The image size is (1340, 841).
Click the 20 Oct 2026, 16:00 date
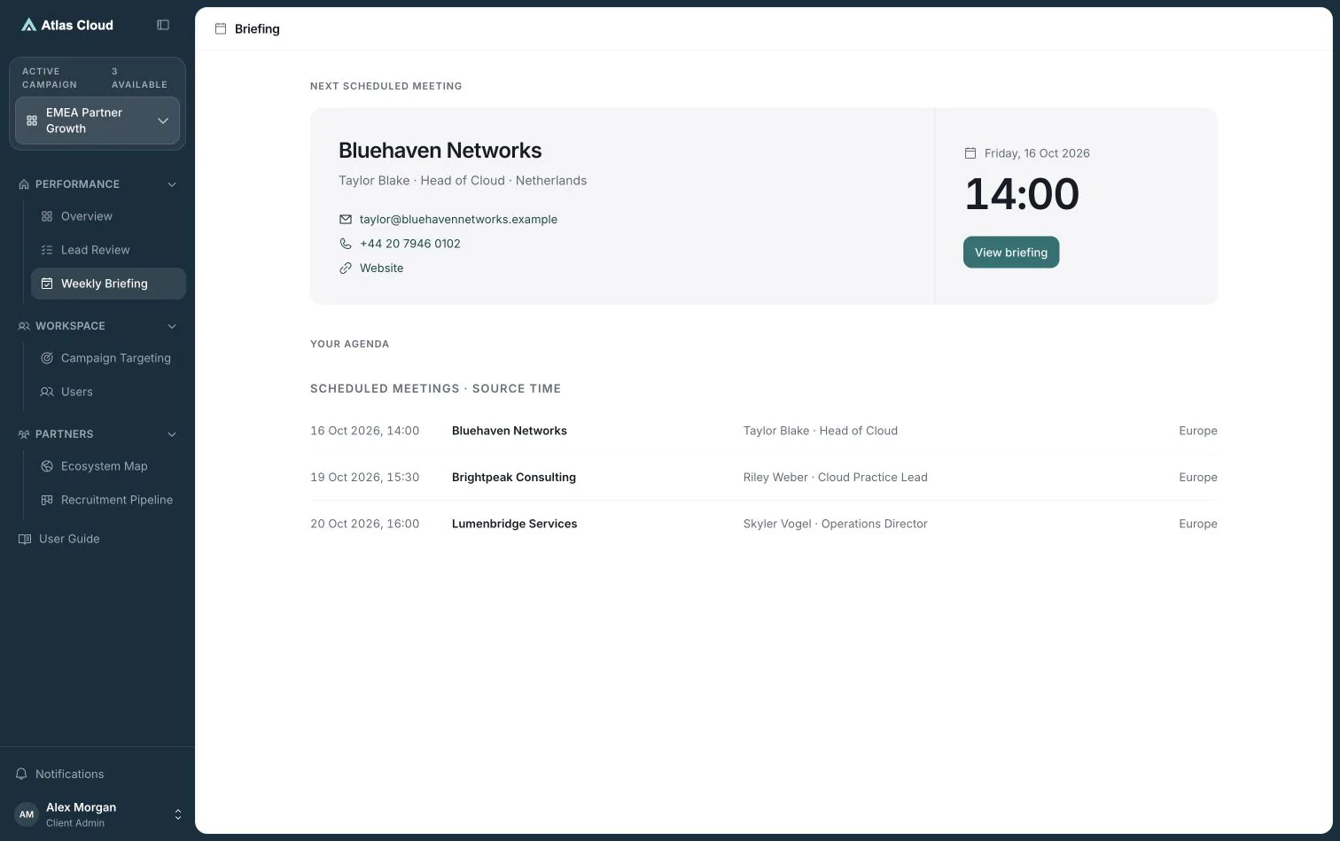(x=364, y=524)
